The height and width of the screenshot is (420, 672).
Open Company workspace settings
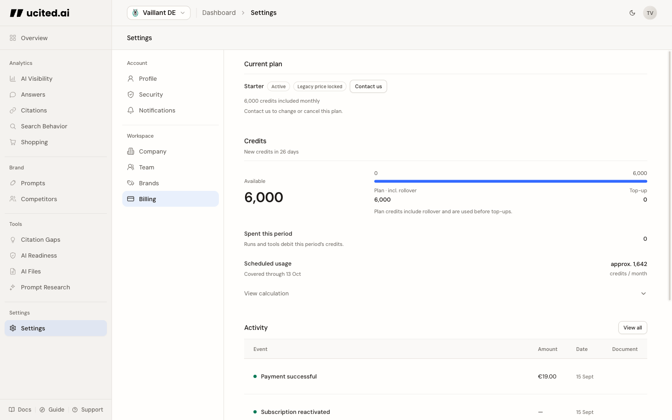click(x=170, y=151)
